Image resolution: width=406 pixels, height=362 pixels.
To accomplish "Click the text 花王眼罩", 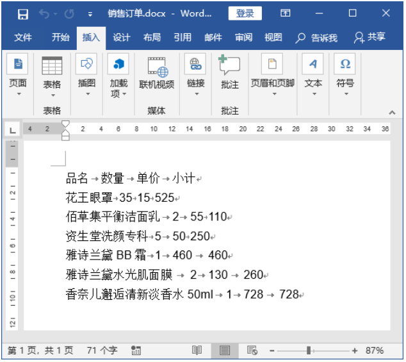I will coord(89,198).
